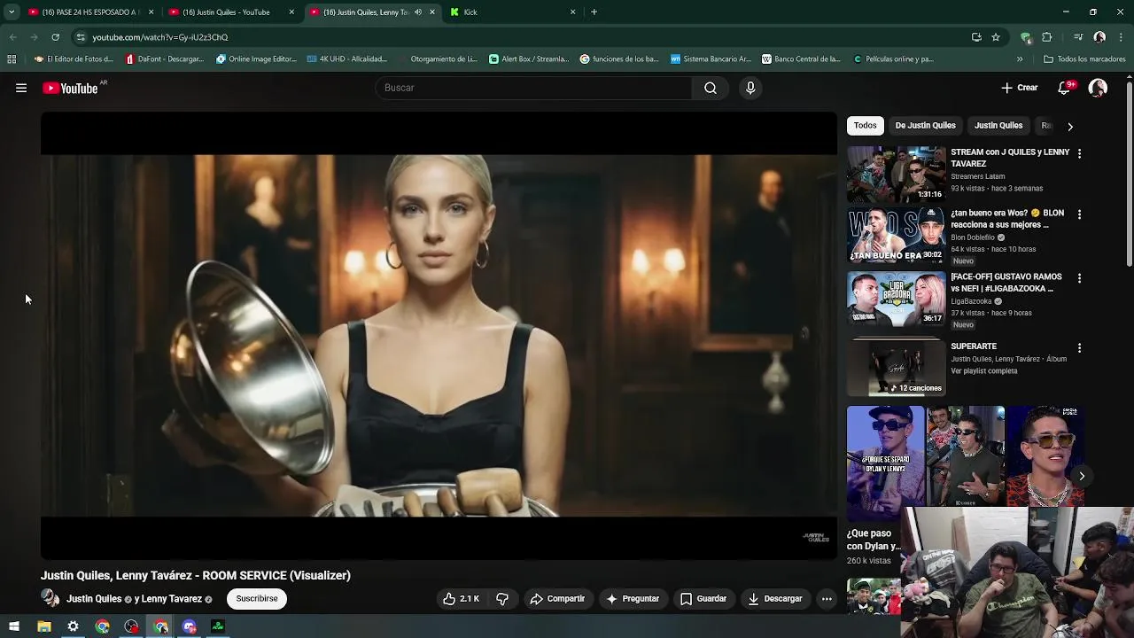Reload the current page

coord(55,37)
